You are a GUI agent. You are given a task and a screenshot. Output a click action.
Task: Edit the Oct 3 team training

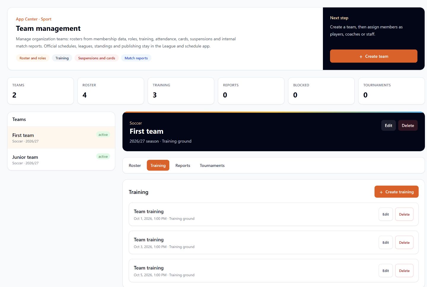385,243
